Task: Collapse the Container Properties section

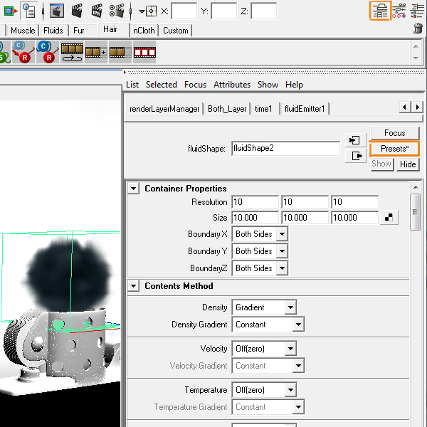Action: click(x=134, y=188)
